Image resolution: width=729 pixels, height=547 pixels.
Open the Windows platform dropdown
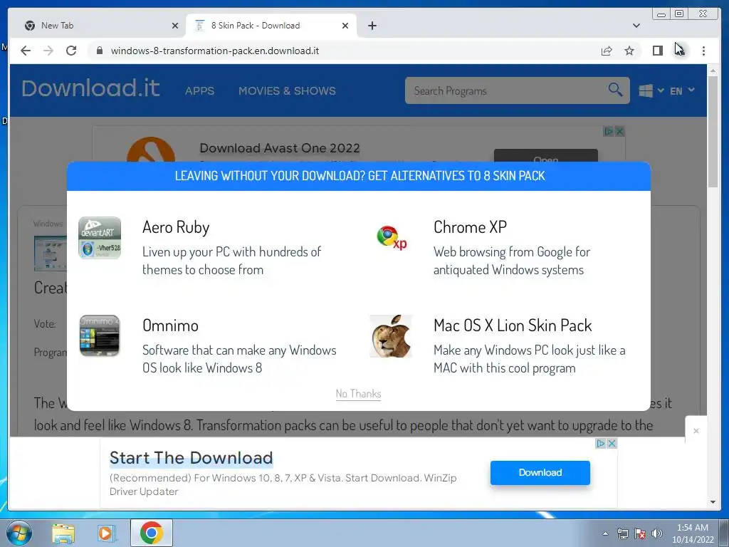click(651, 90)
